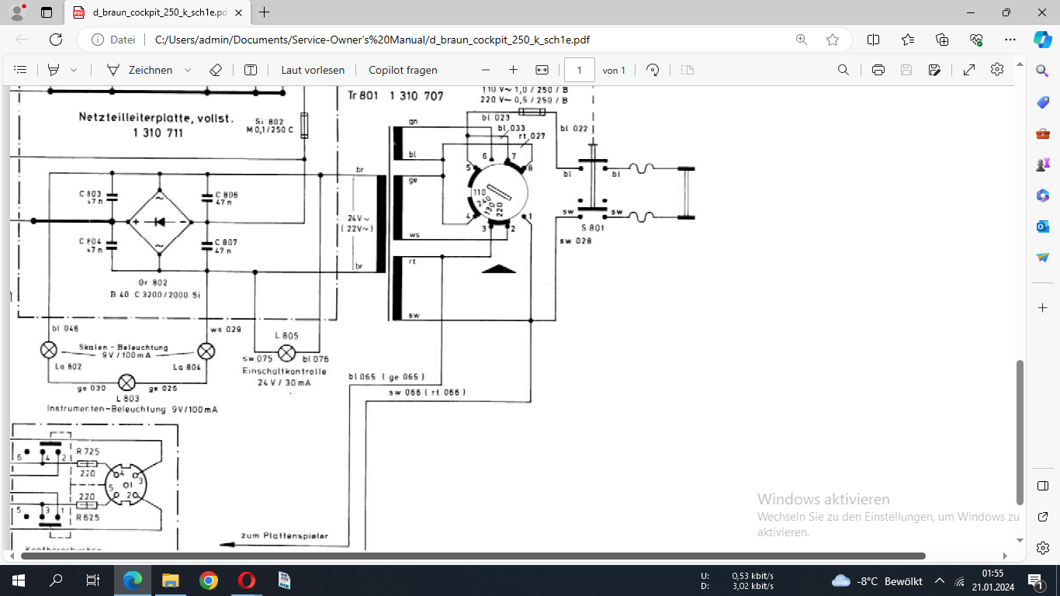
Task: Rotate the PDF page
Action: click(x=653, y=70)
